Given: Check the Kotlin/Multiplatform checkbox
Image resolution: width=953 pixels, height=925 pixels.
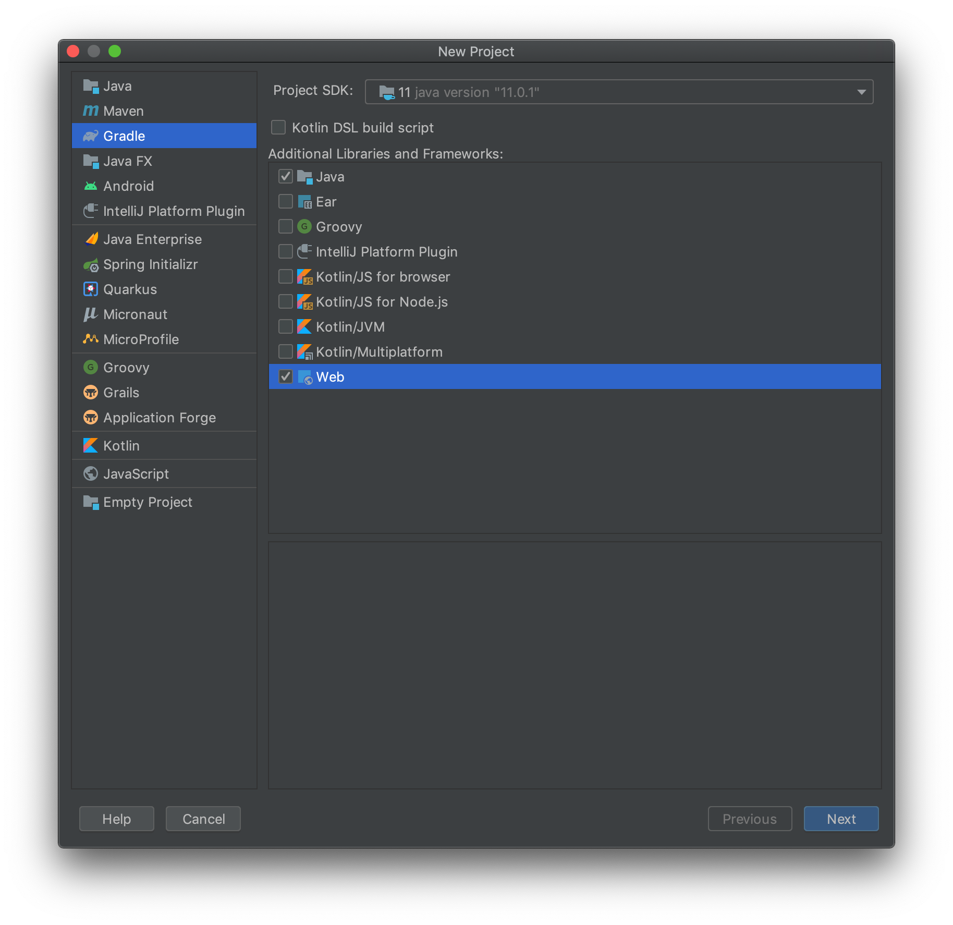Looking at the screenshot, I should coord(286,351).
